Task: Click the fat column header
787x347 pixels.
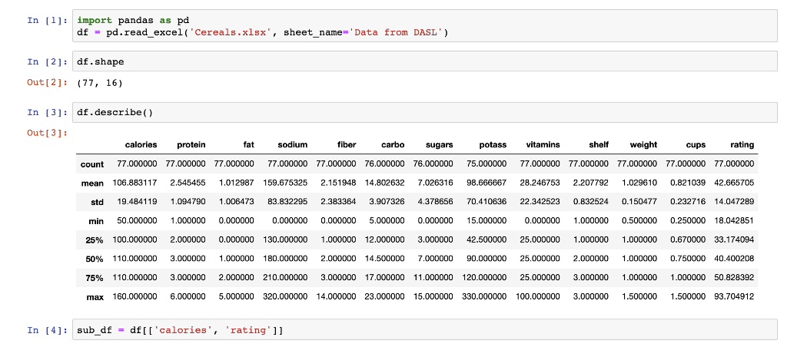Action: coord(249,144)
